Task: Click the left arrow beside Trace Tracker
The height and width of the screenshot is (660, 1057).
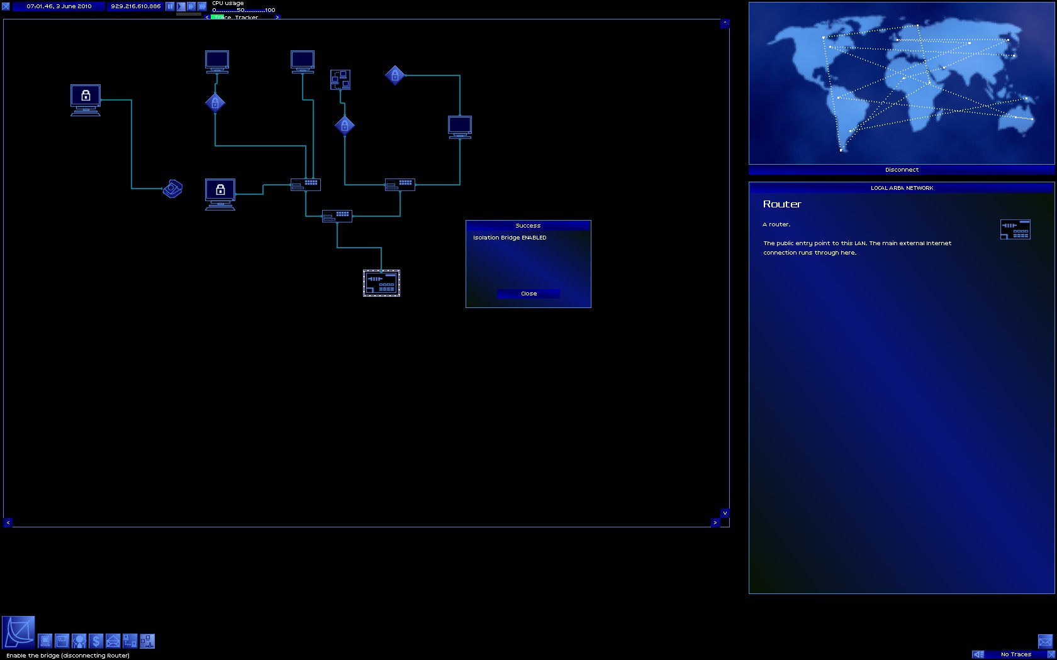Action: [207, 18]
